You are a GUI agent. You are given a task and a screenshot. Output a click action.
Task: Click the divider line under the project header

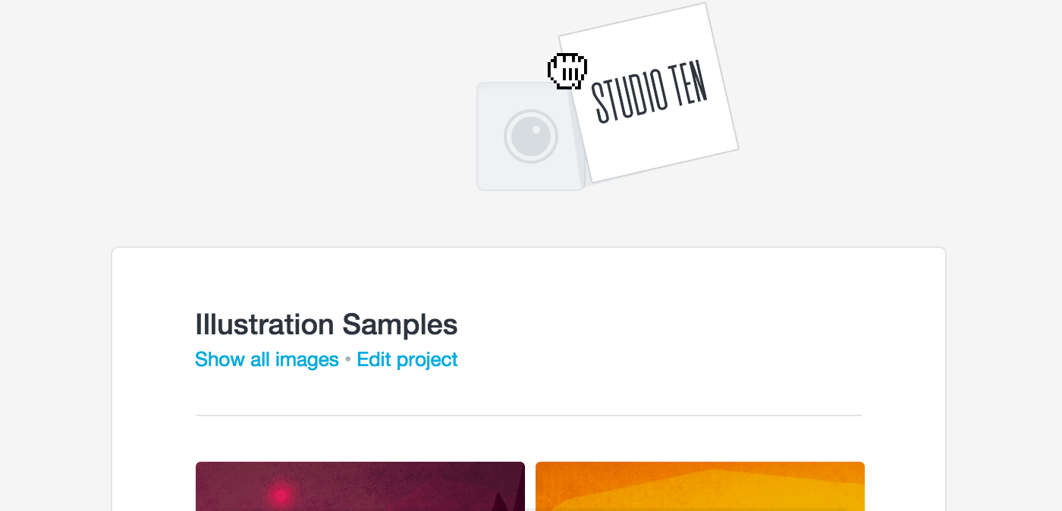529,415
